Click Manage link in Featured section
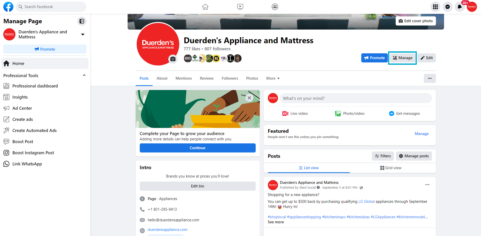This screenshot has width=481, height=236. click(422, 134)
